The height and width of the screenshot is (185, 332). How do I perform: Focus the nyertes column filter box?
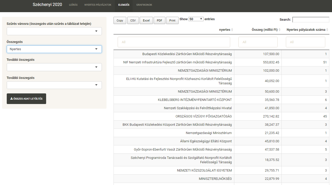174,42
